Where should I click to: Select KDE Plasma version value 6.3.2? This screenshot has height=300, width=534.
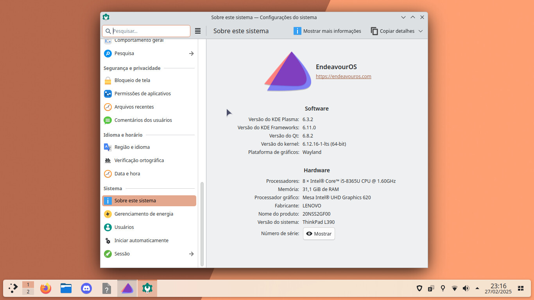coord(308,120)
